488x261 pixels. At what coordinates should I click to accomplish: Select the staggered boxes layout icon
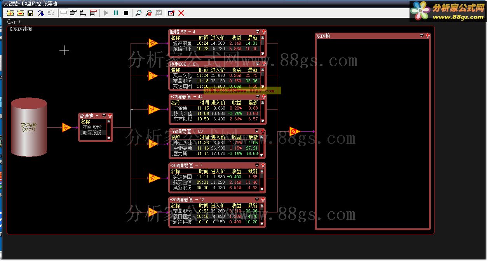pyautogui.click(x=73, y=13)
